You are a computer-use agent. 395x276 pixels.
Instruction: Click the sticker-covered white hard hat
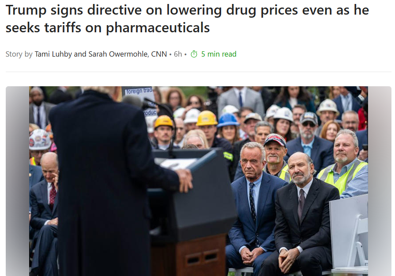point(40,139)
